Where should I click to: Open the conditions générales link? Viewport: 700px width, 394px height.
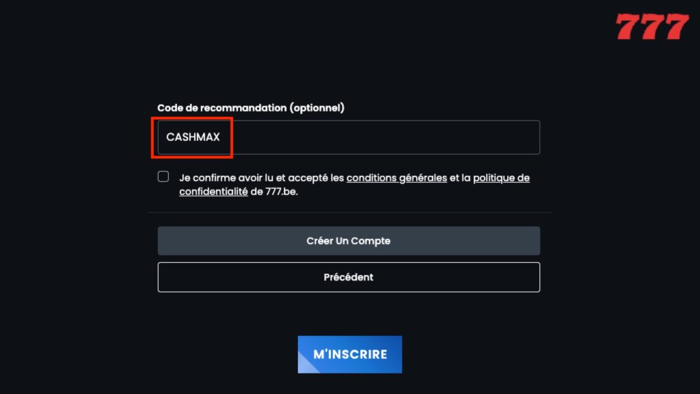point(397,177)
